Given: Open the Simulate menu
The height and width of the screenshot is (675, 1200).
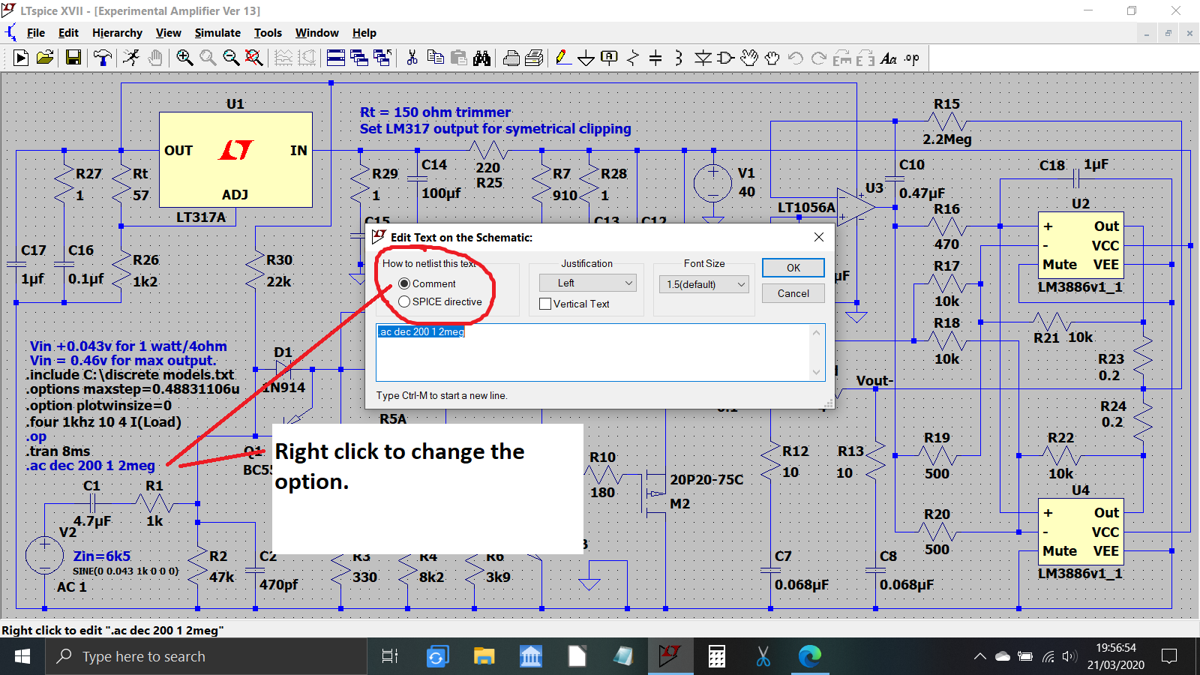Looking at the screenshot, I should pos(217,33).
